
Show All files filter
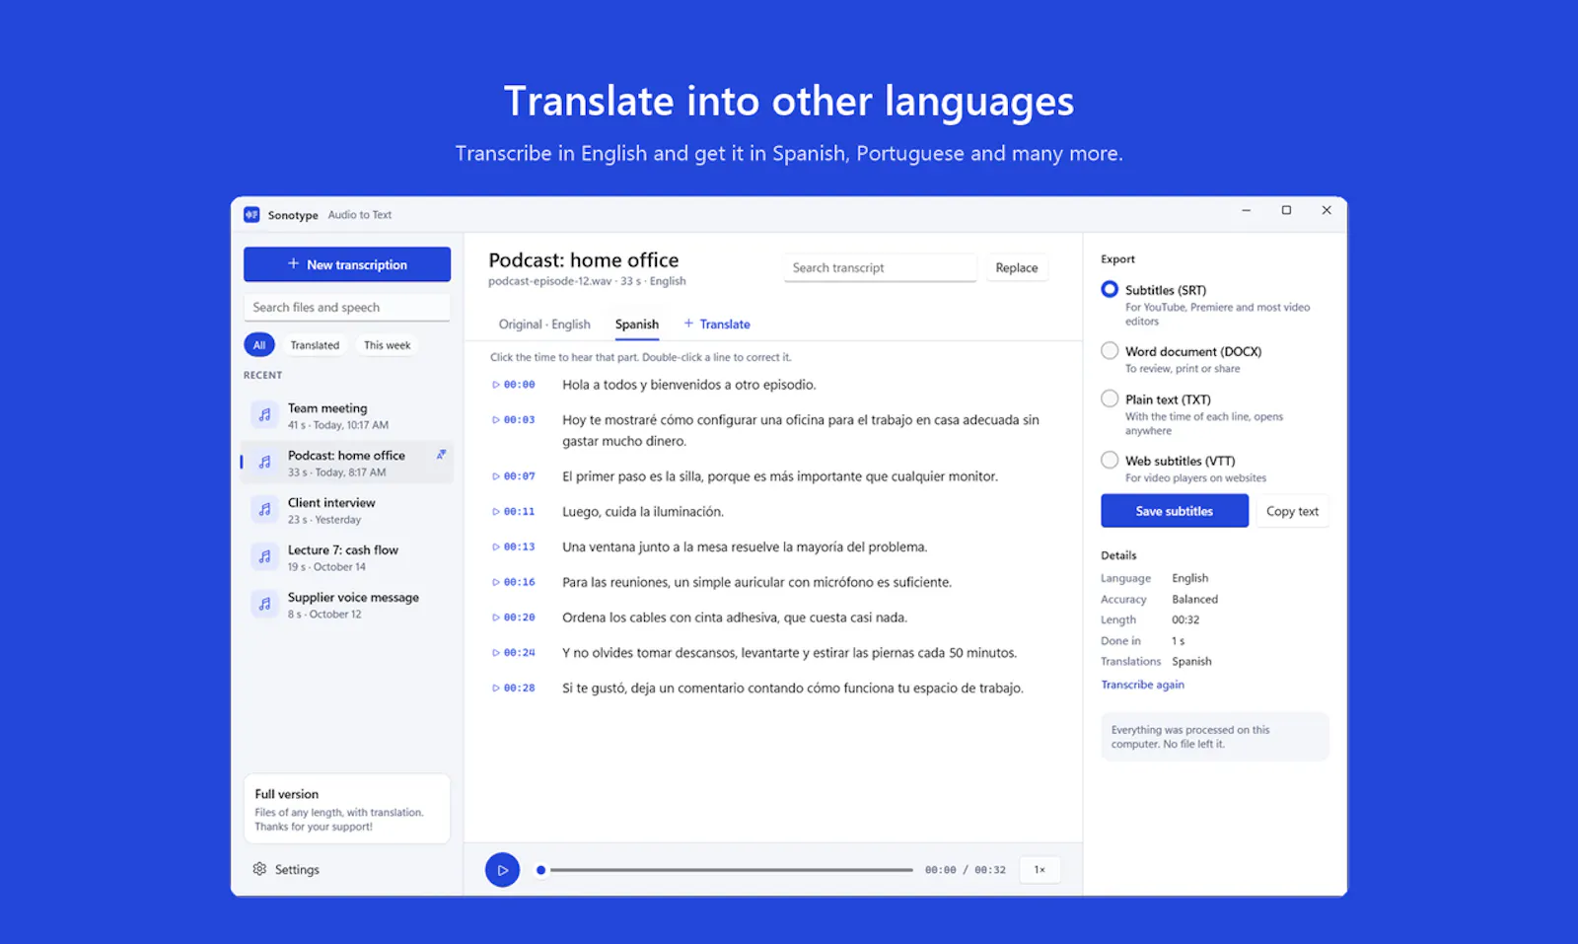pyautogui.click(x=259, y=345)
